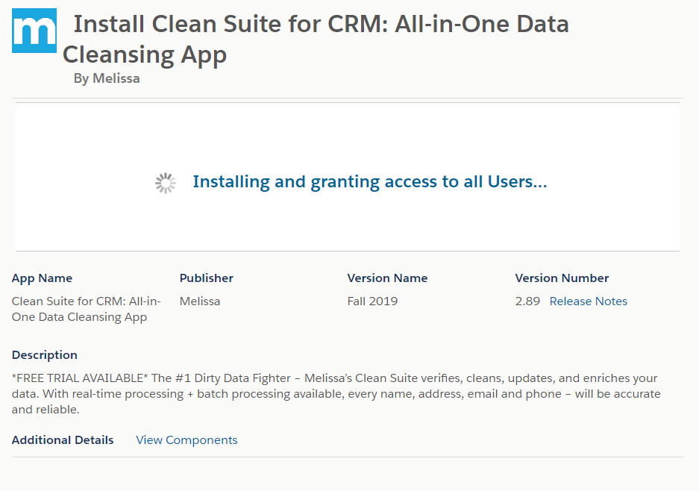Click the loading spinner icon

165,183
